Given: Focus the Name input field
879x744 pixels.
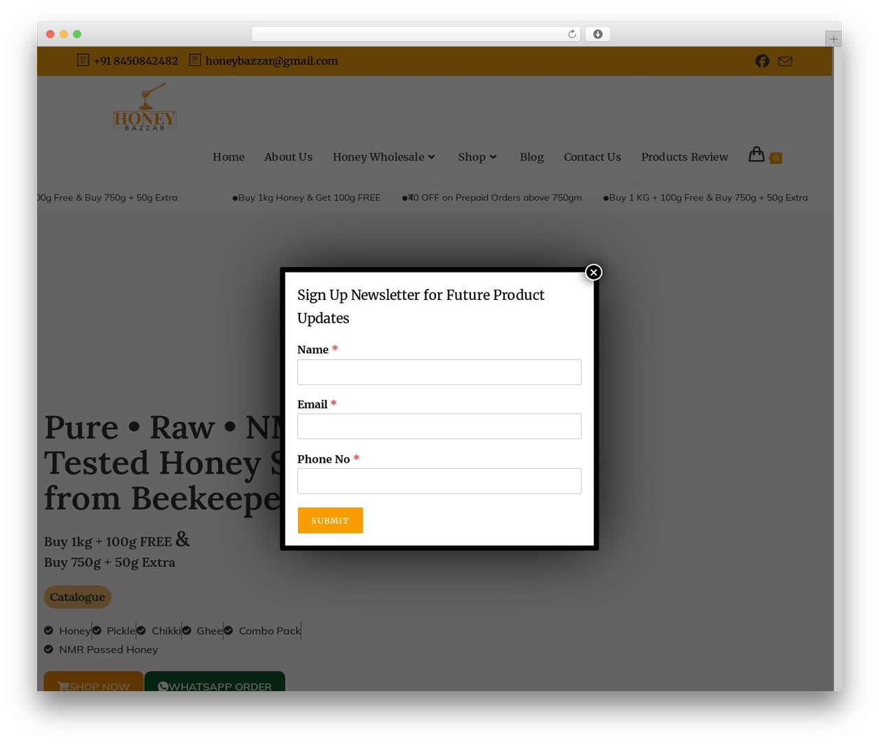Looking at the screenshot, I should (439, 372).
